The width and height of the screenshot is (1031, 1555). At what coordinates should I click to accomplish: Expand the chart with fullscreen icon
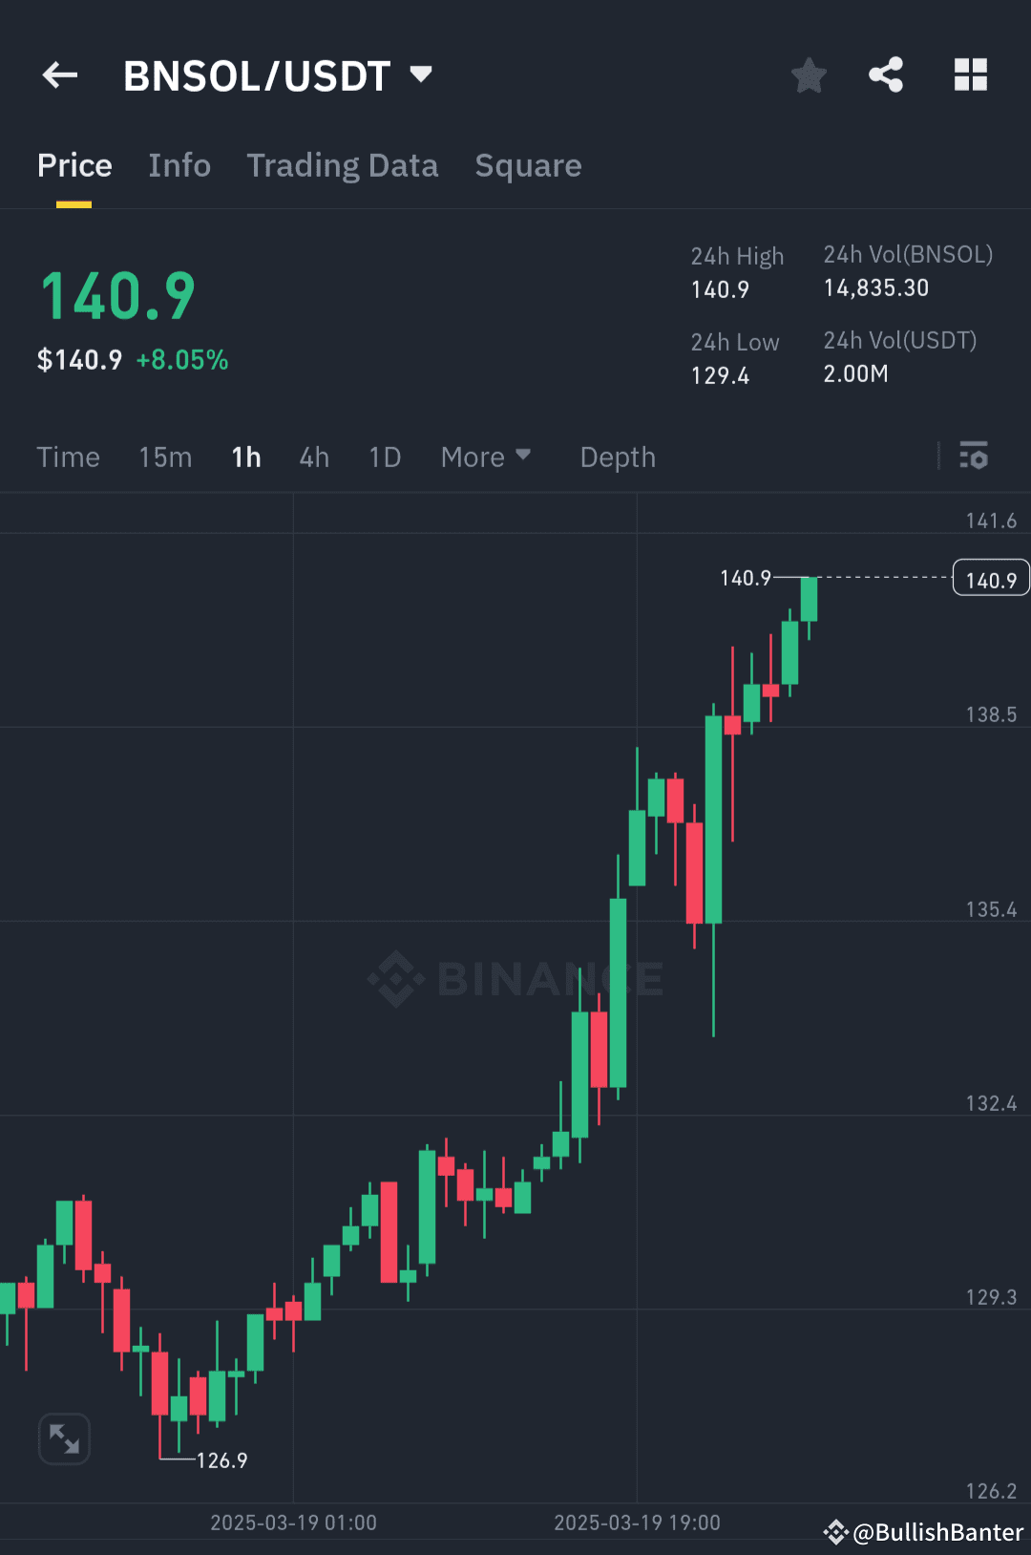coord(64,1438)
